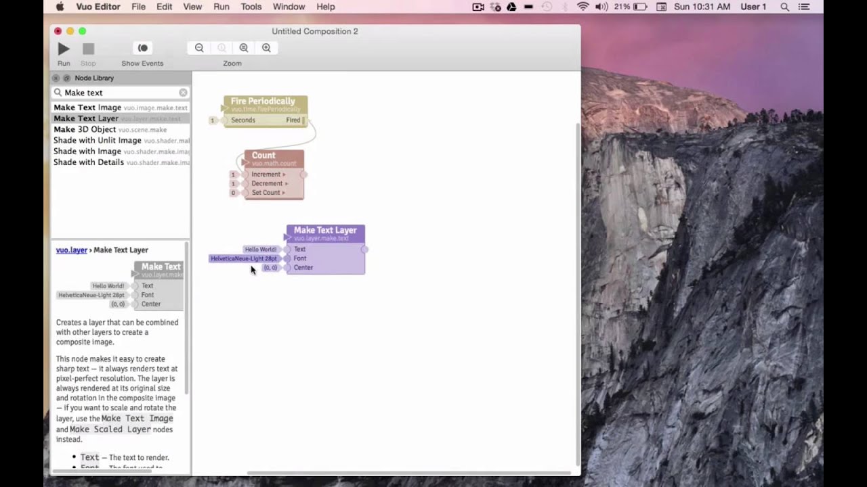Click the canvas horizontal scrollbar

(x=410, y=473)
